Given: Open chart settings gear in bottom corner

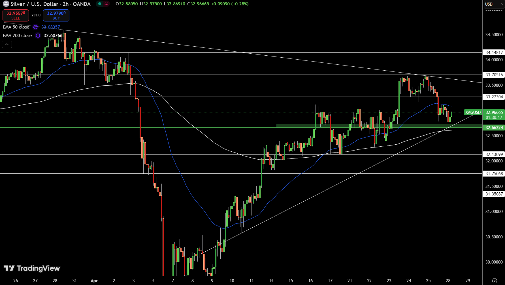Looking at the screenshot, I should [x=495, y=281].
